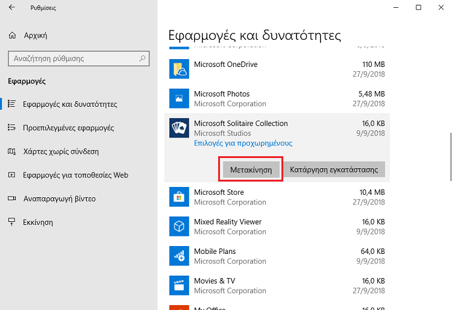The width and height of the screenshot is (452, 310).
Task: Open Εφαρμογές για τοποθεσίες Web section
Action: [x=75, y=175]
